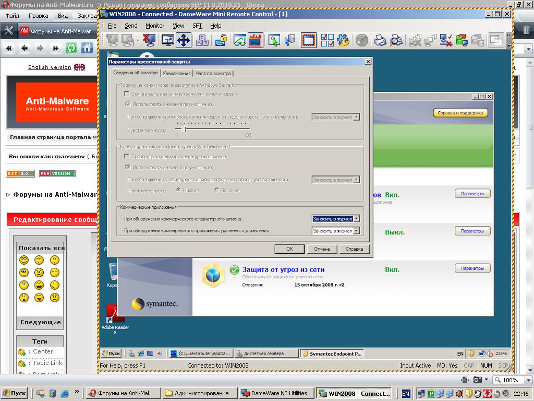Screen dimensions: 534x401
Task: Open Opera's wrench panel icon
Action: 8,31
